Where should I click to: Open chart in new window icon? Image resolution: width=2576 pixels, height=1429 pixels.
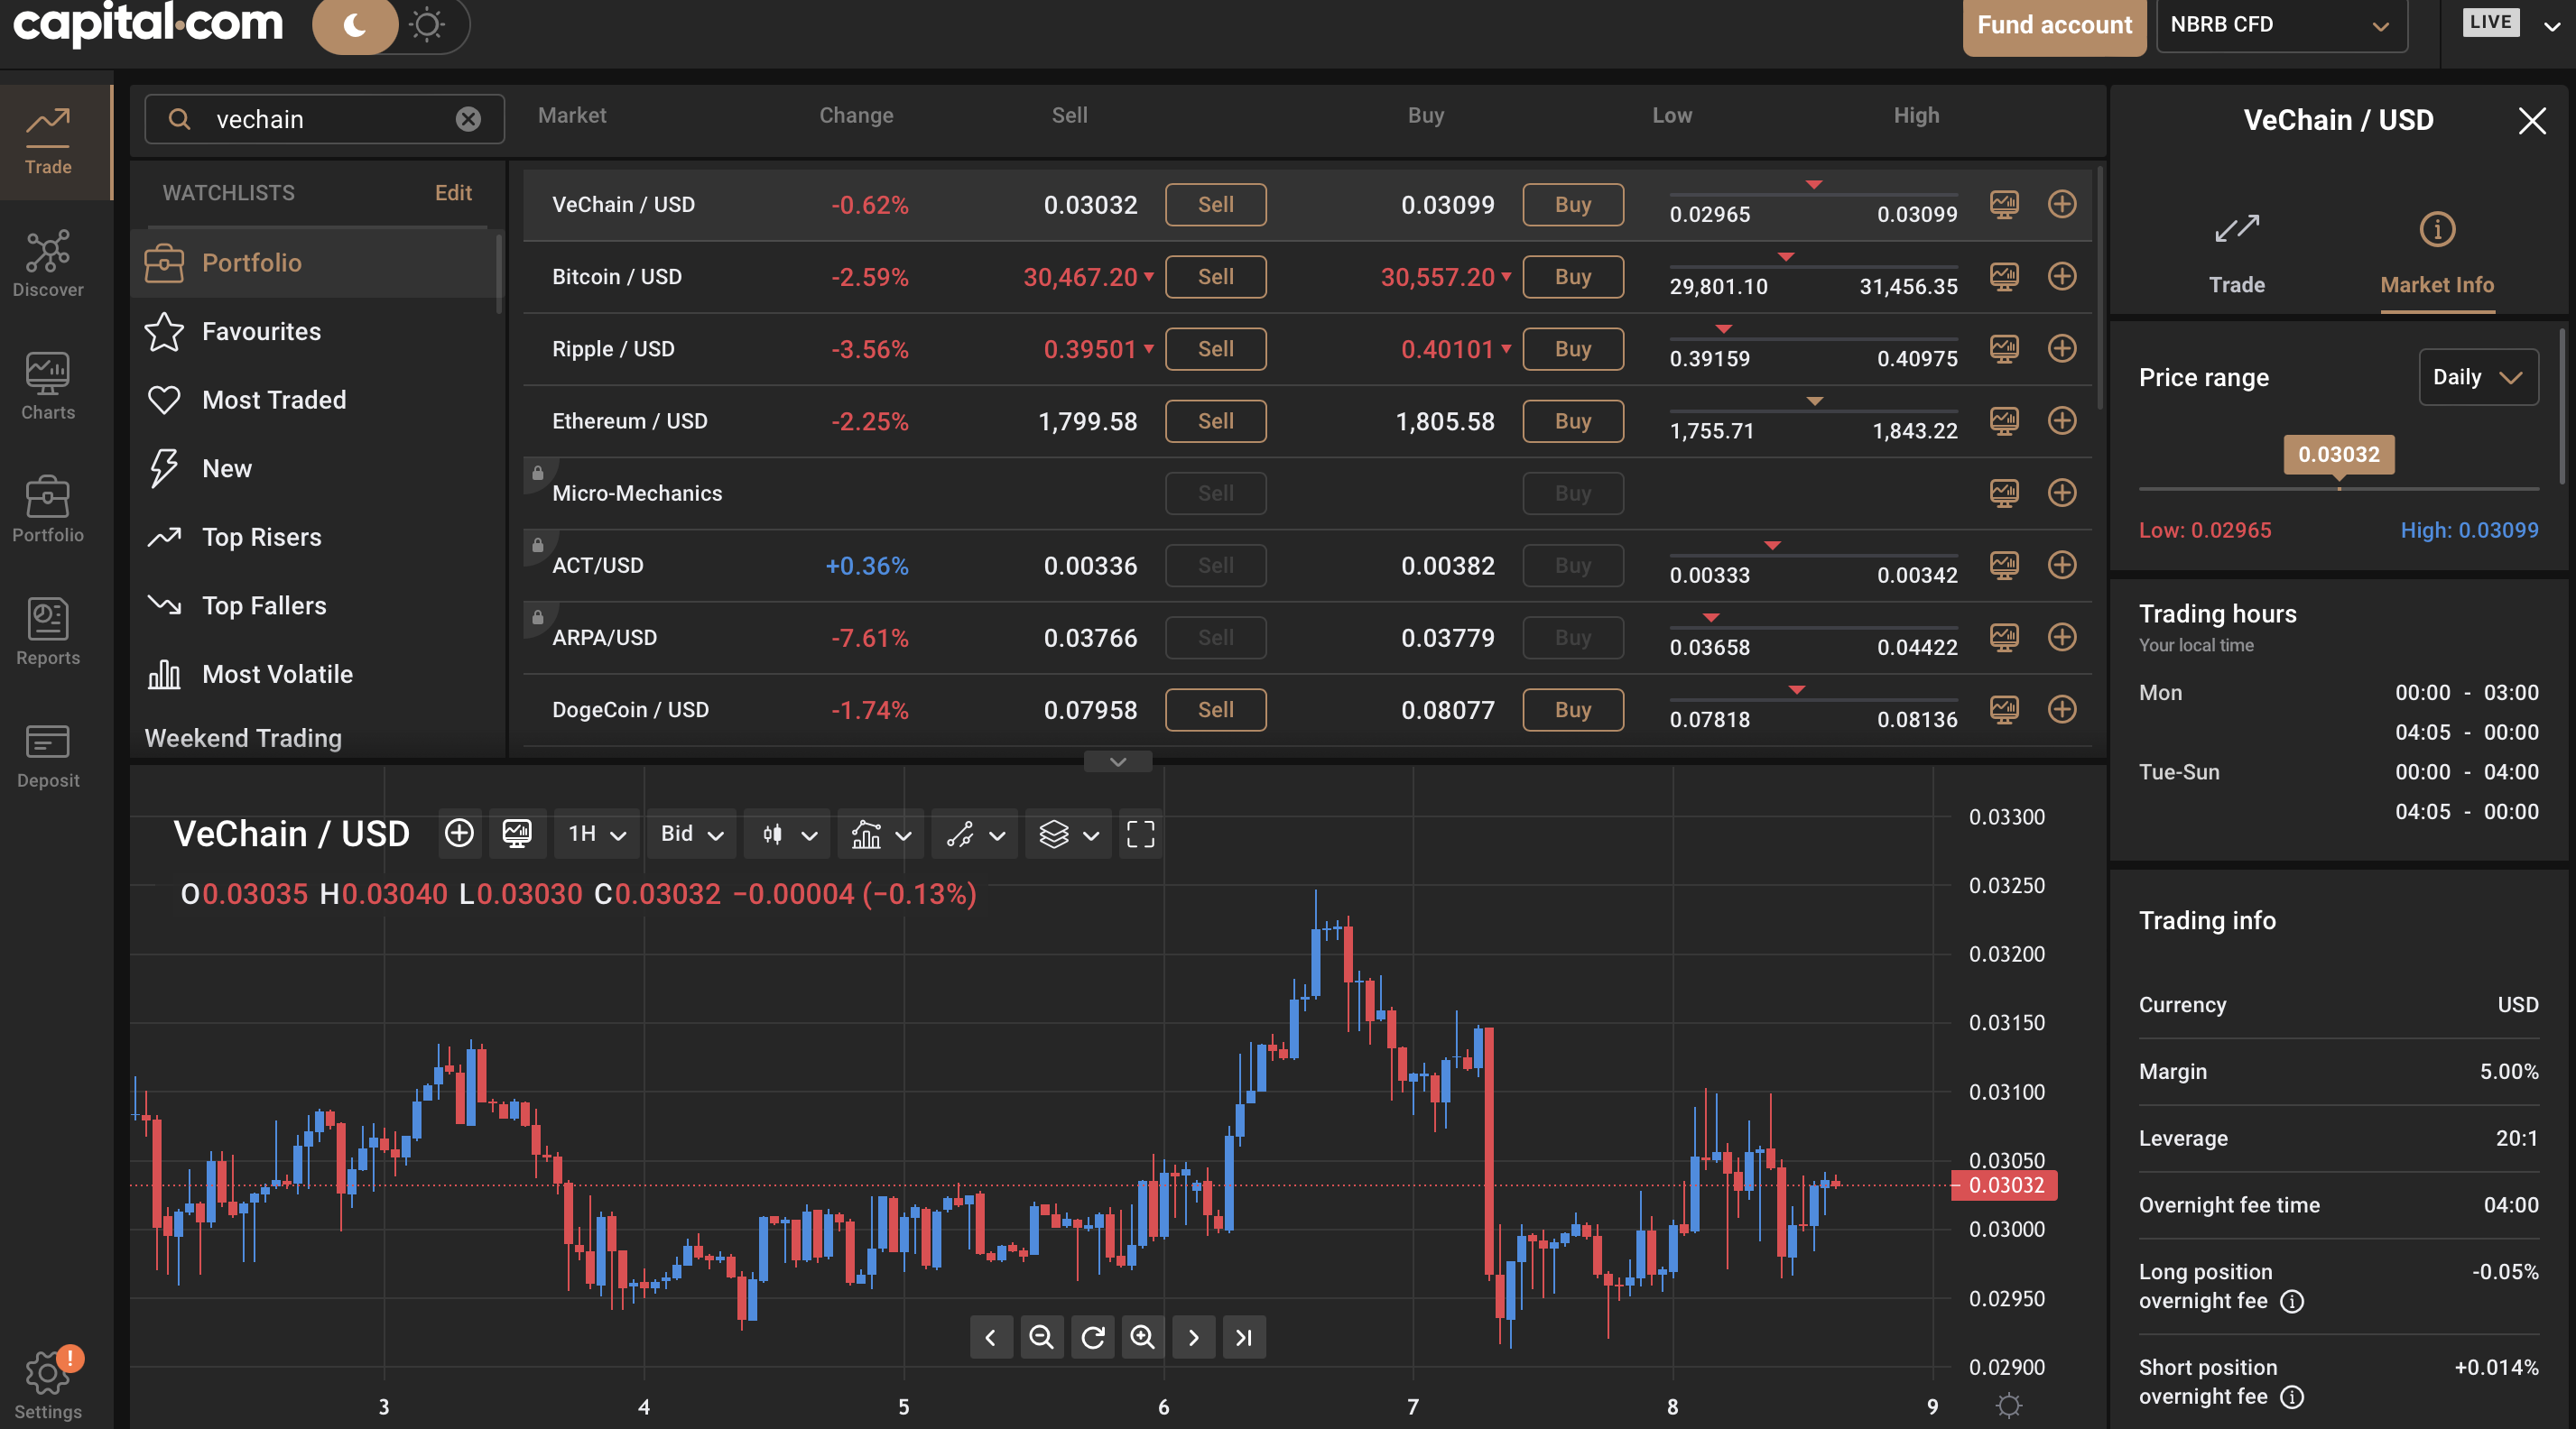point(517,834)
